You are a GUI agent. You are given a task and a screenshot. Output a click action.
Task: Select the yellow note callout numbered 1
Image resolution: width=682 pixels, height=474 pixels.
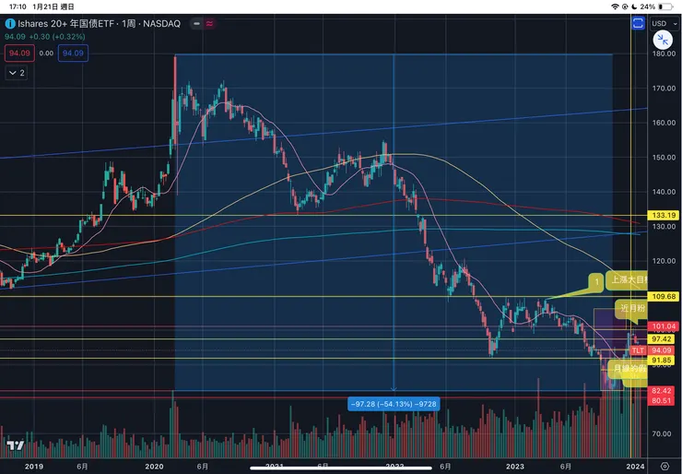pyautogui.click(x=597, y=279)
